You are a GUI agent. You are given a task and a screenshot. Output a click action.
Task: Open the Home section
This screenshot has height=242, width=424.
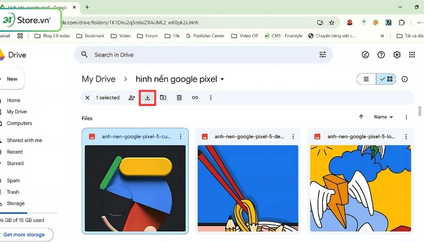(x=14, y=100)
